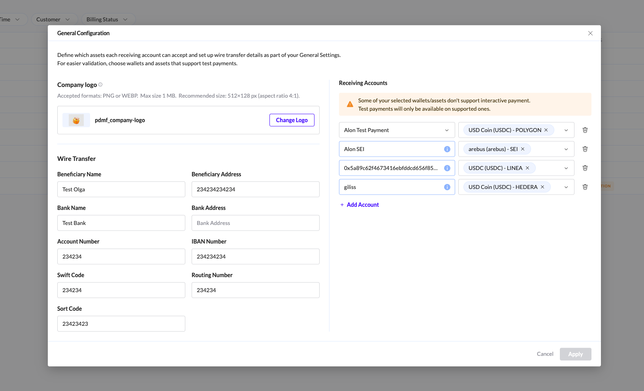Image resolution: width=644 pixels, height=391 pixels.
Task: Delete the Alon Test Payment account row
Action: tap(585, 130)
